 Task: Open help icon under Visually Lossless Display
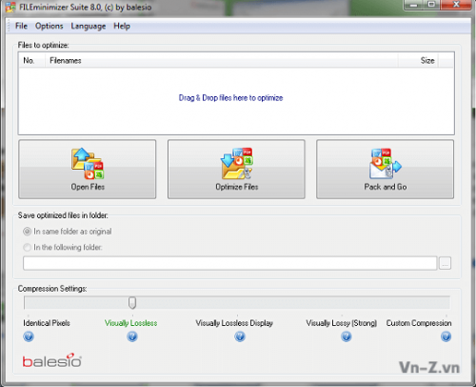[x=240, y=336]
